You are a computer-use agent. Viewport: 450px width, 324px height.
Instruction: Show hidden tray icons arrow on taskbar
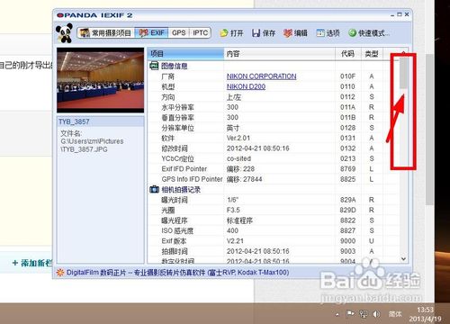(337, 314)
